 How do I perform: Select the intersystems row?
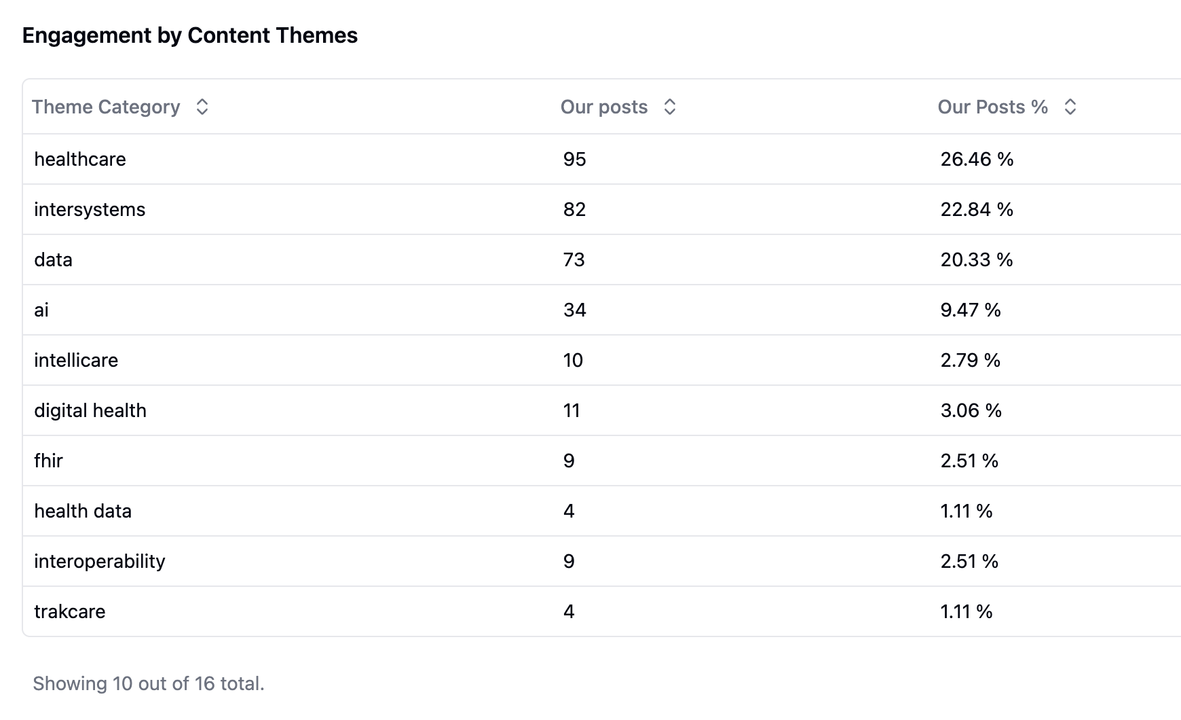pos(89,209)
